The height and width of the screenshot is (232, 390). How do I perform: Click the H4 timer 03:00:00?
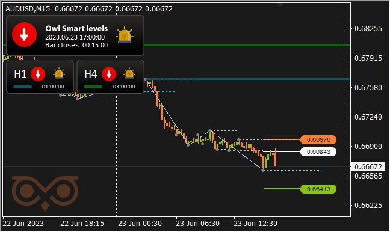pos(124,87)
